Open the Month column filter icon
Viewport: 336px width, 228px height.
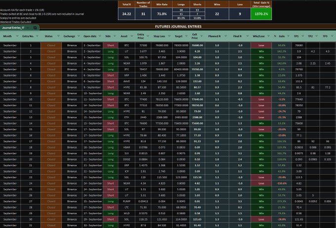[17, 36]
